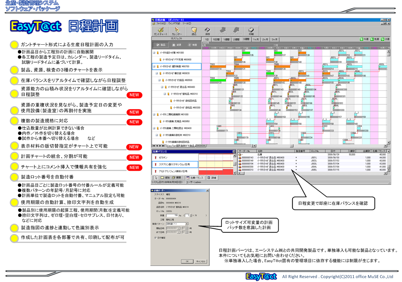Collapse the 整粒品 M00210 tree row
Screen dimensions: 402x282
(x=165, y=94)
